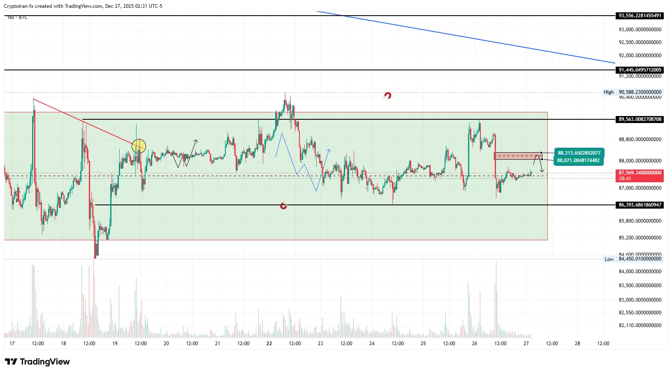Click the 89,563.00 resistance price label
The width and height of the screenshot is (672, 374).
[640, 119]
